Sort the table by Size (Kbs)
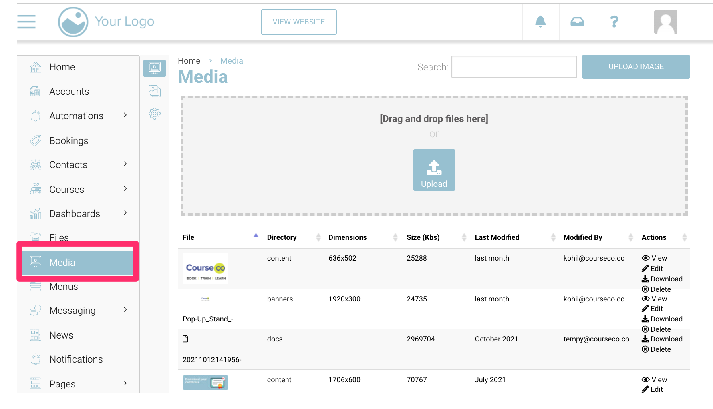The image size is (713, 409). (x=423, y=237)
